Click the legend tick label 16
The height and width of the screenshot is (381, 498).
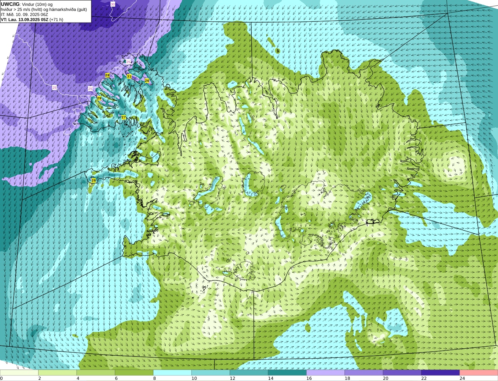pos(309,378)
